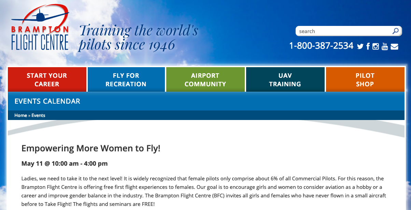Select the Airport Community menu

click(x=205, y=79)
